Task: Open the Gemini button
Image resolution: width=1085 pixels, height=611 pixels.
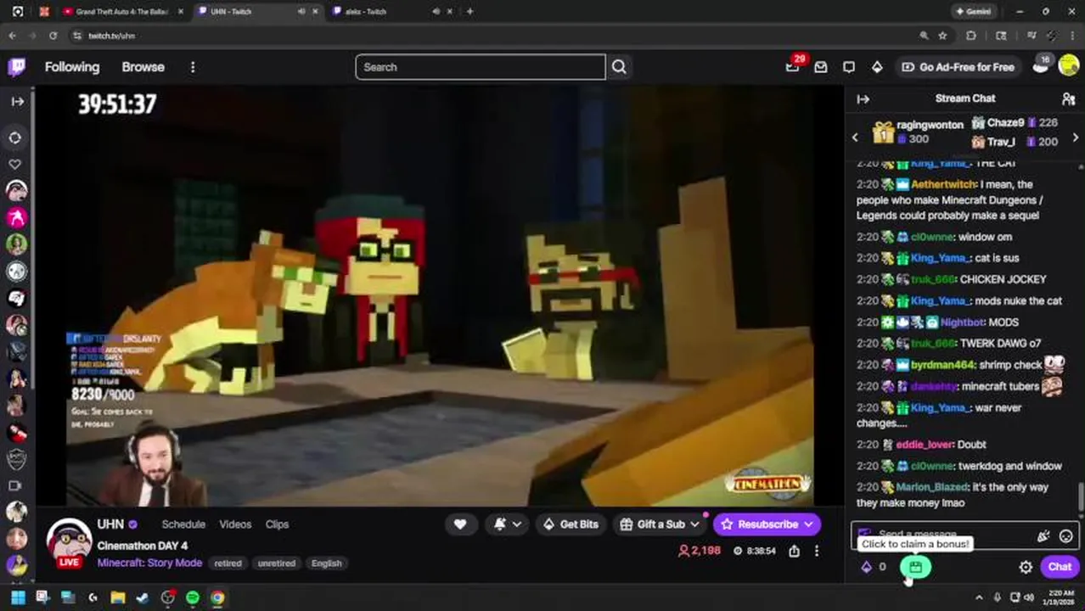Action: click(974, 12)
